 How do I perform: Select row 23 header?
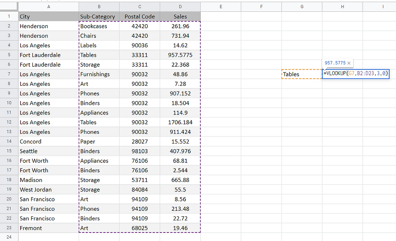coord(9,228)
